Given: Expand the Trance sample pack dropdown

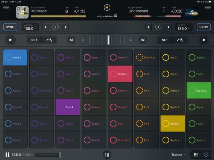Looking at the screenshot, I should pos(178,154).
